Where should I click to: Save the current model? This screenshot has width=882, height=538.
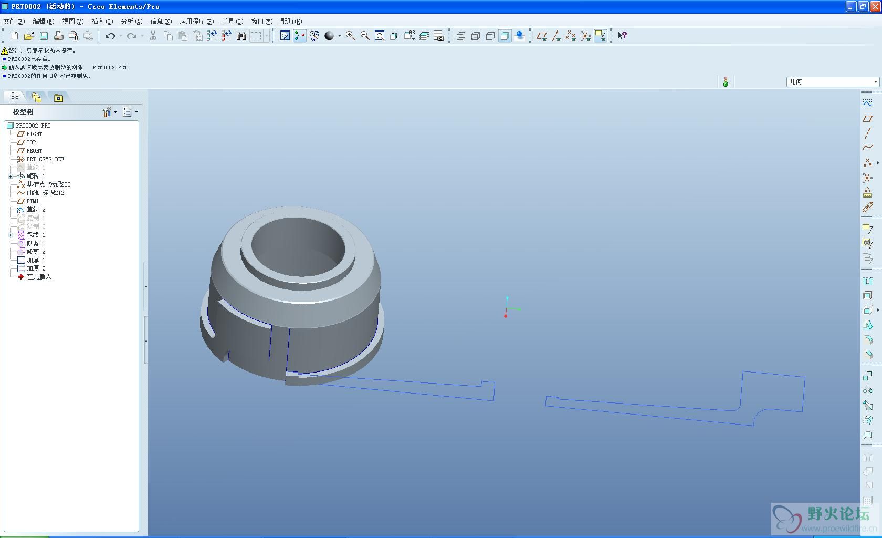44,36
